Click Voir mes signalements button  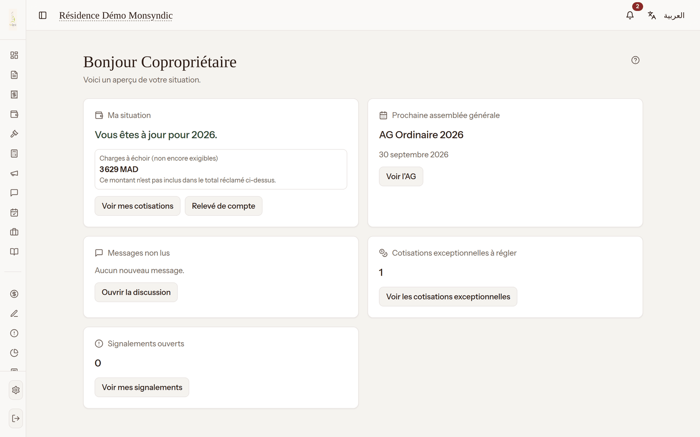142,387
